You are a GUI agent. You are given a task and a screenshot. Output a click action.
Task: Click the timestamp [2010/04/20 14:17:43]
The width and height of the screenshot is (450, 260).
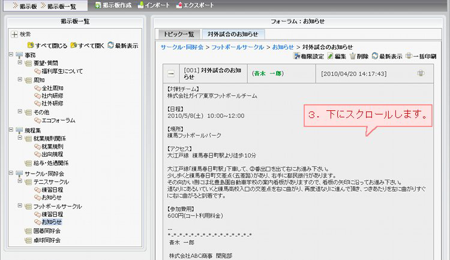coord(353,74)
